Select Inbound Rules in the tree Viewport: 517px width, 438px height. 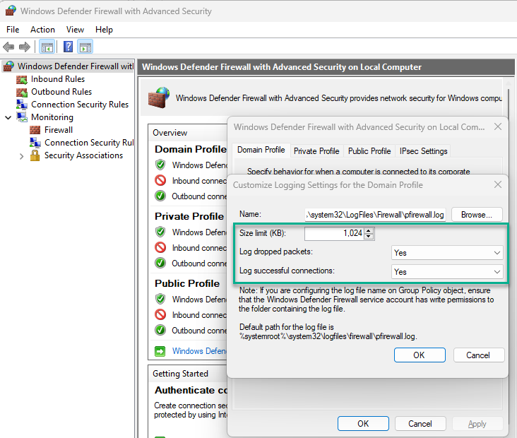point(57,79)
